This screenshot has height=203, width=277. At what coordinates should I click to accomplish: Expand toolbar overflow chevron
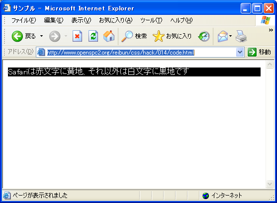[271, 30]
